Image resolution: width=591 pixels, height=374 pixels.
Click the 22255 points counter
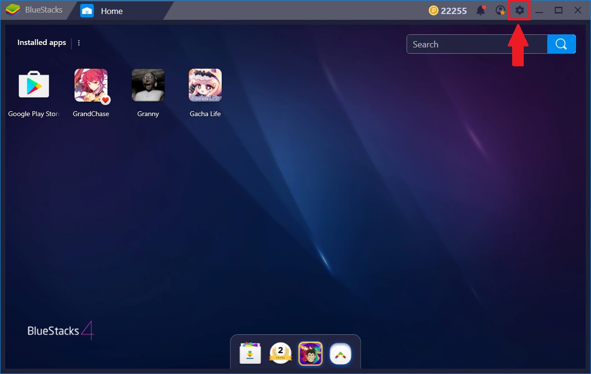454,11
